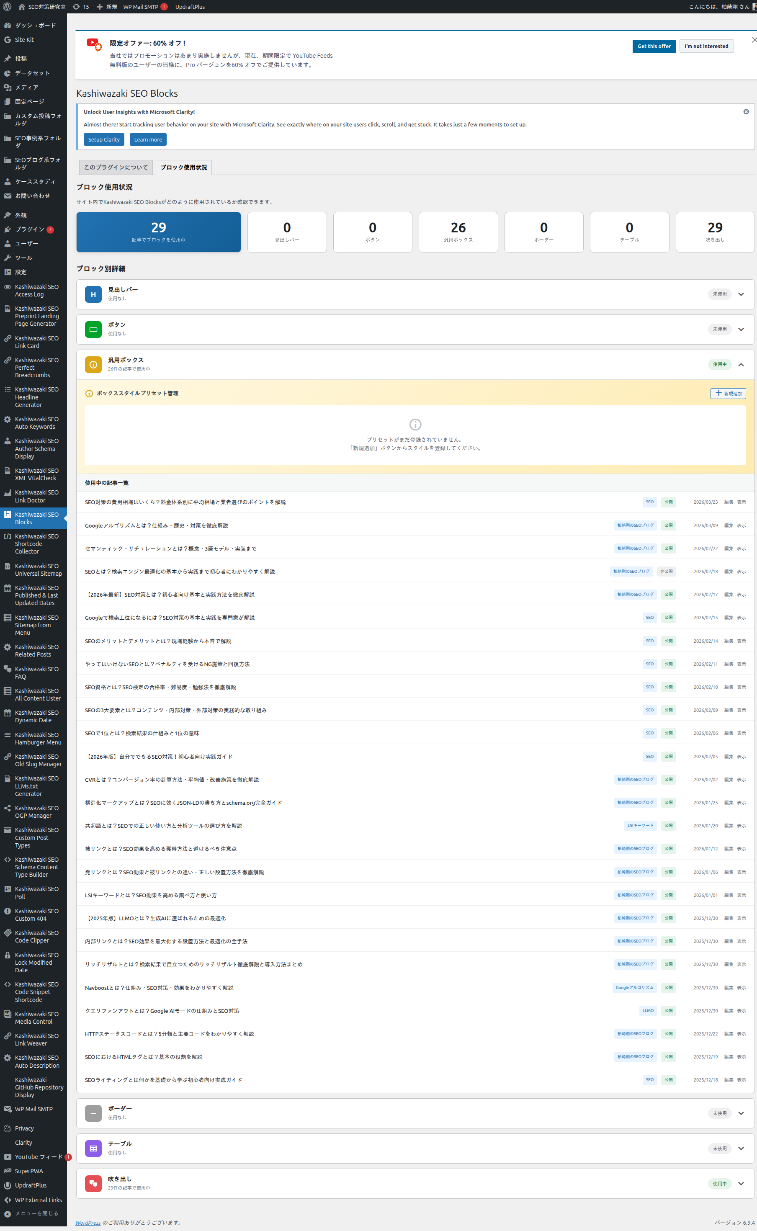This screenshot has width=757, height=1231.
Task: Click the updates icon showing 15
Action: (81, 7)
